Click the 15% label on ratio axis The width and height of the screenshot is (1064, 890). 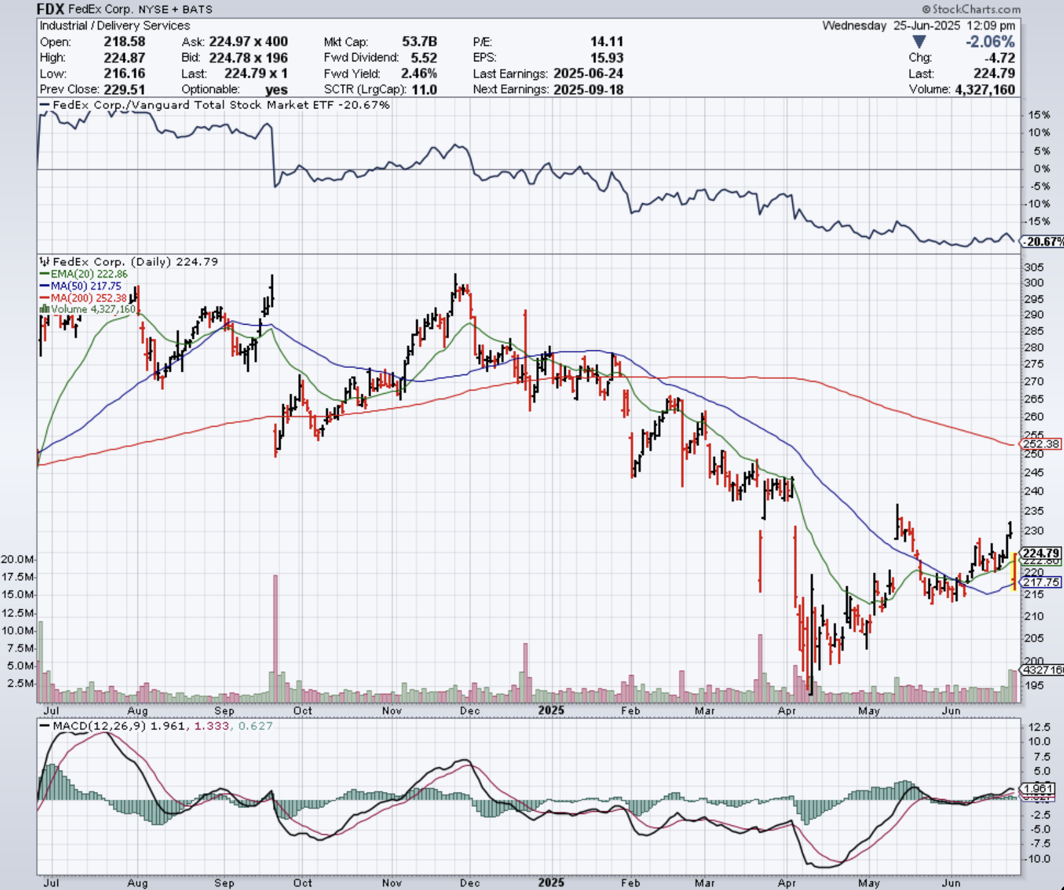click(1039, 115)
